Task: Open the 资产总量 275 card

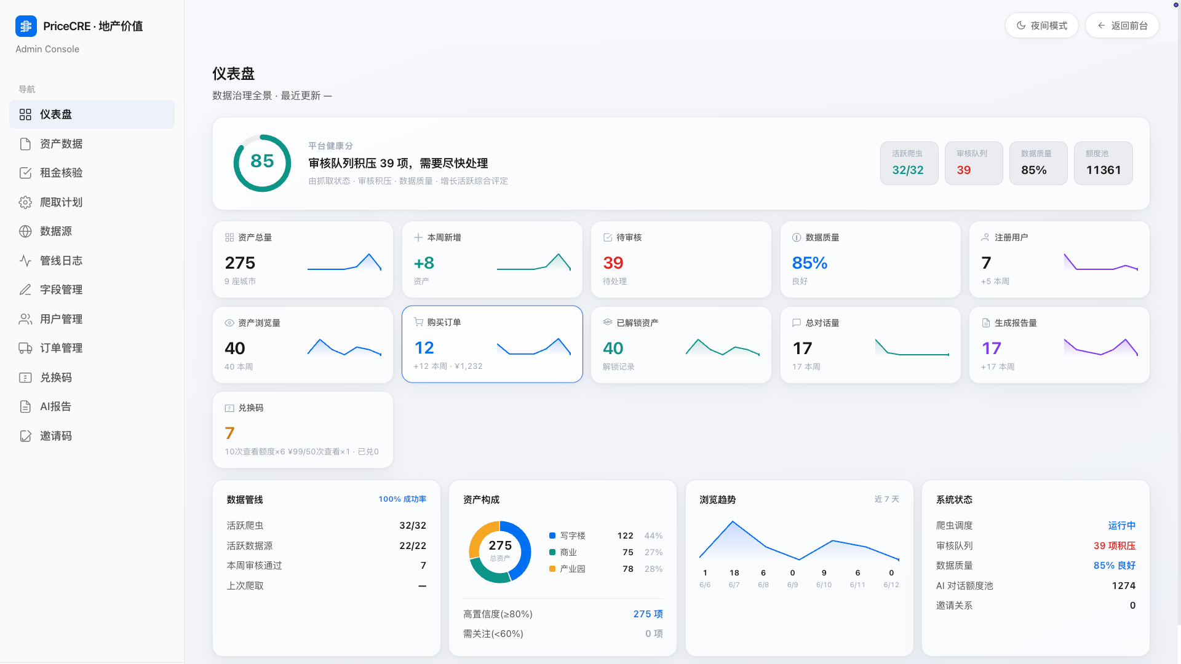Action: (303, 259)
